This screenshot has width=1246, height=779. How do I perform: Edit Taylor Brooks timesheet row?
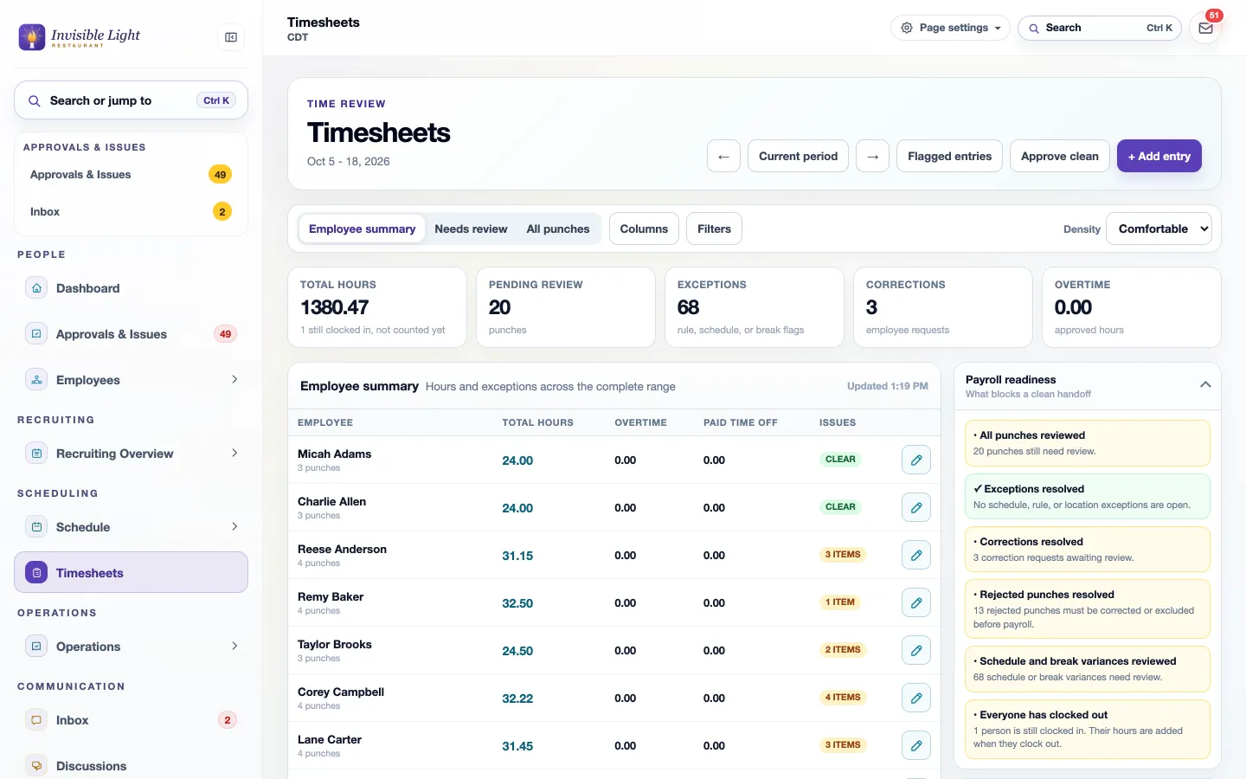point(916,651)
